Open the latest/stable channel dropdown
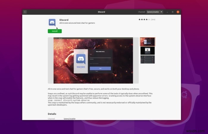The width and height of the screenshot is (208, 134). tap(155, 12)
